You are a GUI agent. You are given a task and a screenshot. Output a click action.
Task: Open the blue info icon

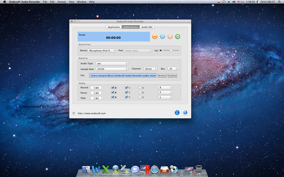pos(177,112)
